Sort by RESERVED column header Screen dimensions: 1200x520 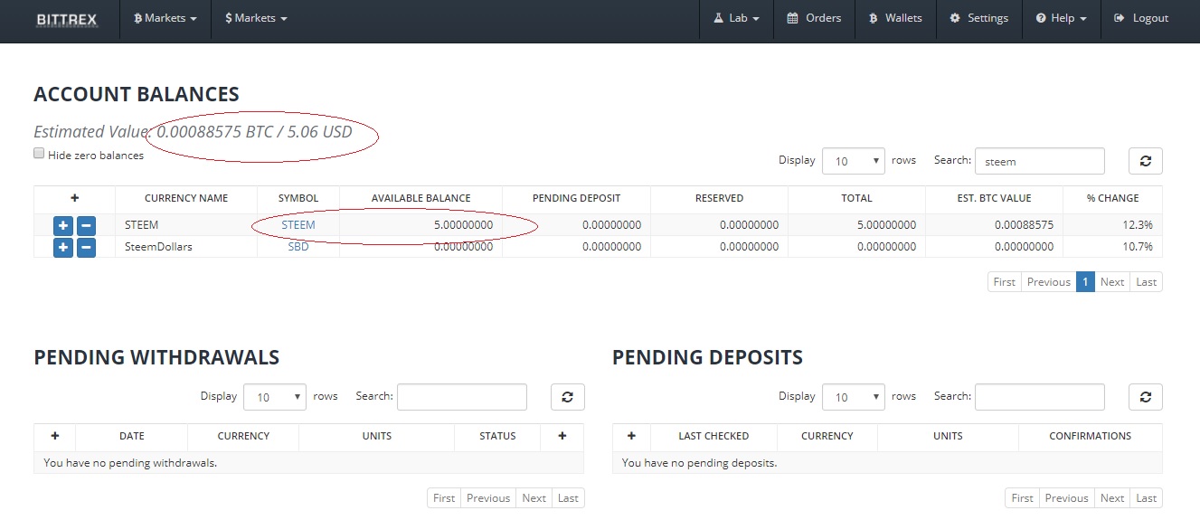tap(720, 198)
